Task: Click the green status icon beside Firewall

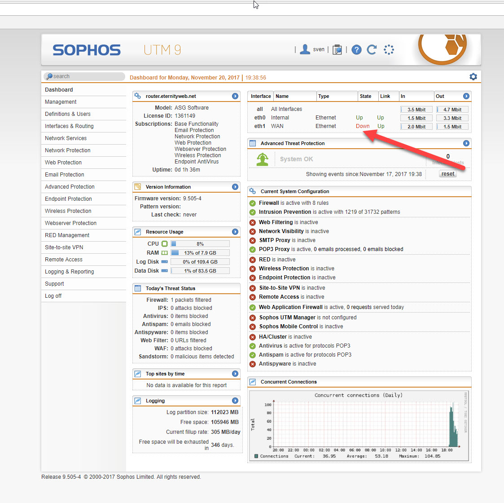Action: coord(253,203)
